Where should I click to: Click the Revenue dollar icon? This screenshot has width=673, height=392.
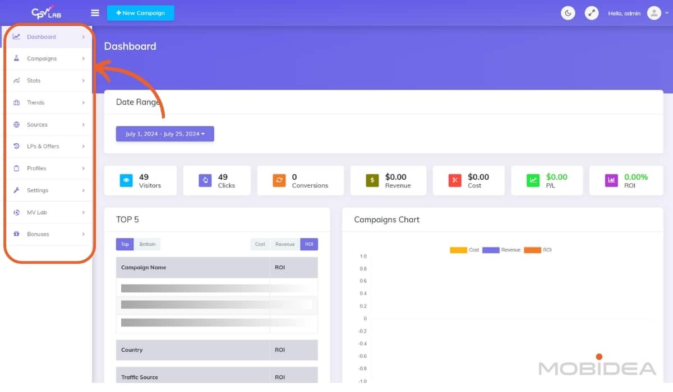[372, 180]
